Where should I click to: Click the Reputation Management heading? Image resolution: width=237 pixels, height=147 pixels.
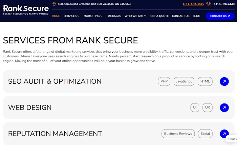click(55, 134)
